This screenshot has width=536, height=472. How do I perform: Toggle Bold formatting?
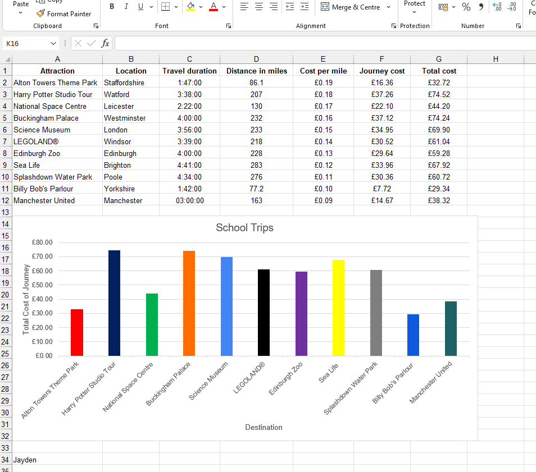[112, 7]
